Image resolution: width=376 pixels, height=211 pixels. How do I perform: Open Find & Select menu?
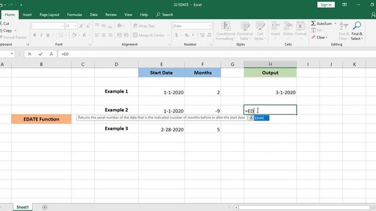pyautogui.click(x=357, y=31)
